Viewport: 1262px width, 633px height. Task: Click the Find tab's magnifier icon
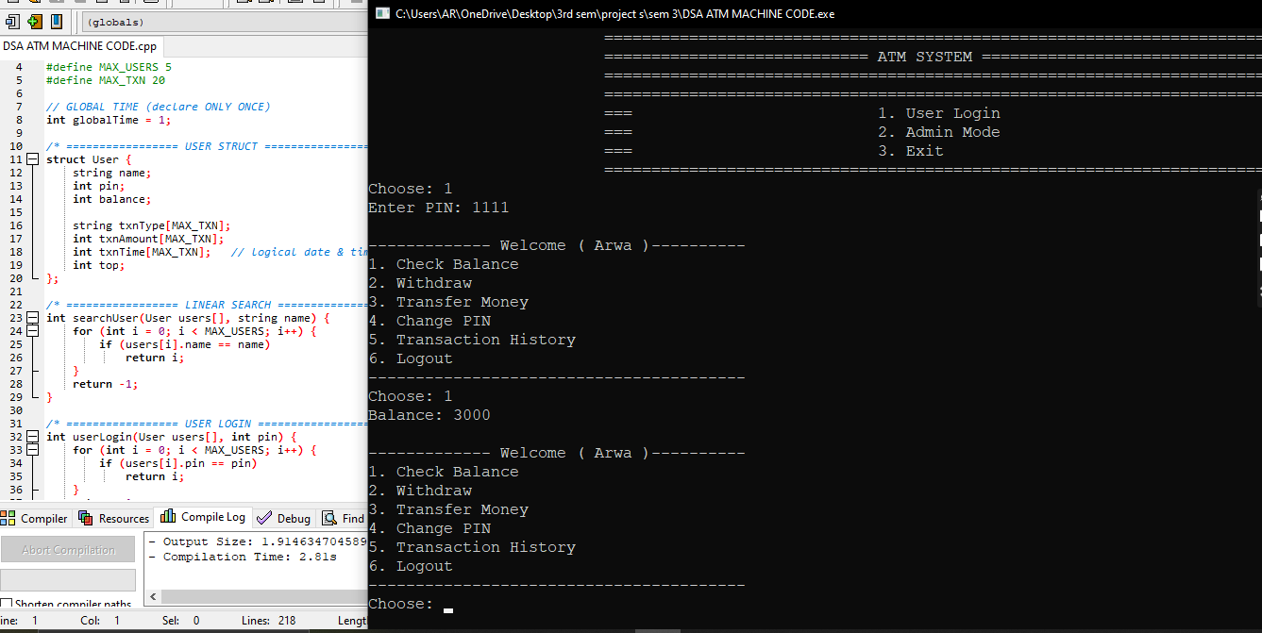point(329,518)
